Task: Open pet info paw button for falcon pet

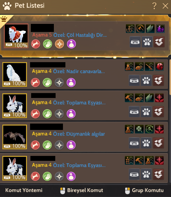Action: (x=146, y=80)
